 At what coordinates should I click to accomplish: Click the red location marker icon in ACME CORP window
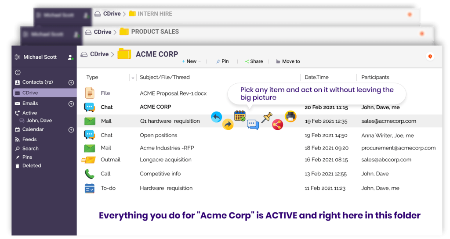[x=430, y=57]
